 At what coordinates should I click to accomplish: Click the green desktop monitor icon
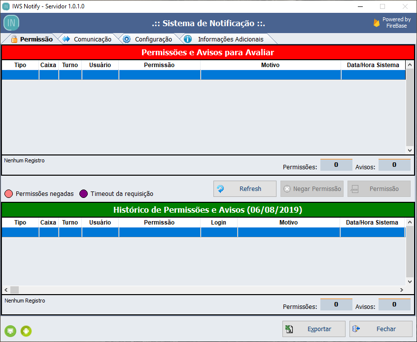pos(10,331)
